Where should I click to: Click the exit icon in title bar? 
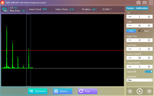coord(151,3)
